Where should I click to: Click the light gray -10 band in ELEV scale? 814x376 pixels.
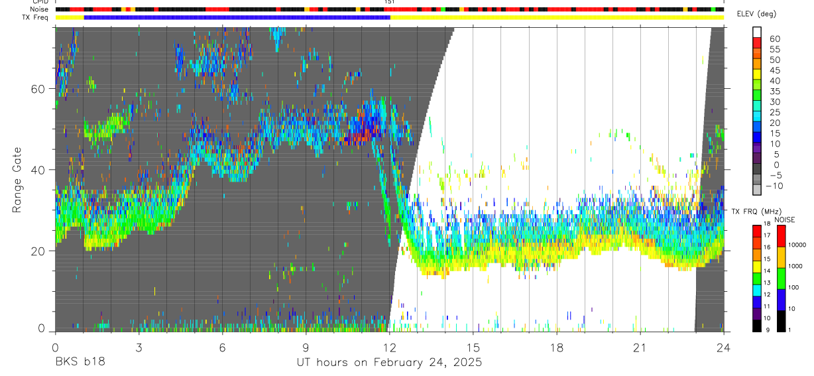pos(757,188)
